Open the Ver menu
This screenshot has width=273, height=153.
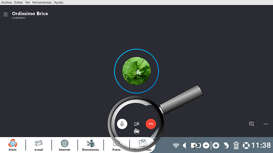click(27, 3)
